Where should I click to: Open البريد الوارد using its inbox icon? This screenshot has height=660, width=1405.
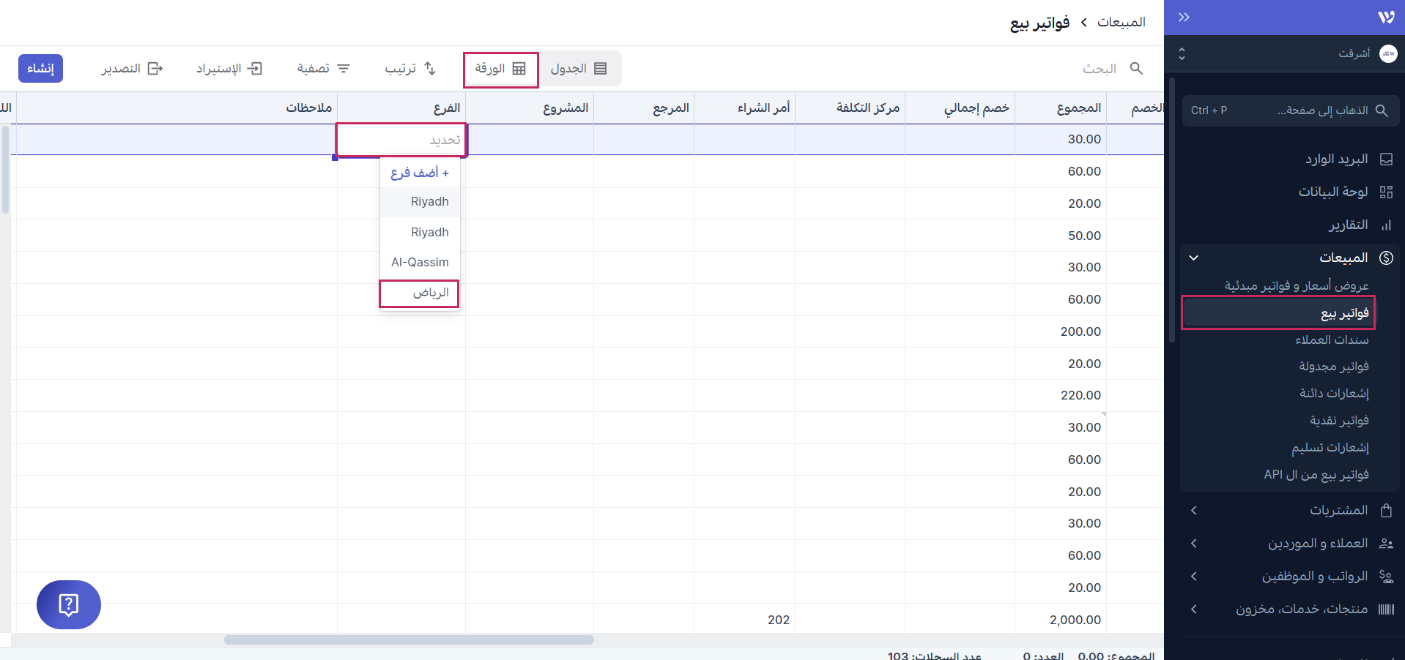coord(1387,159)
